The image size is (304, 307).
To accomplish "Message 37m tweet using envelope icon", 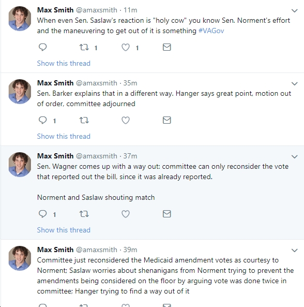I will [x=167, y=214].
